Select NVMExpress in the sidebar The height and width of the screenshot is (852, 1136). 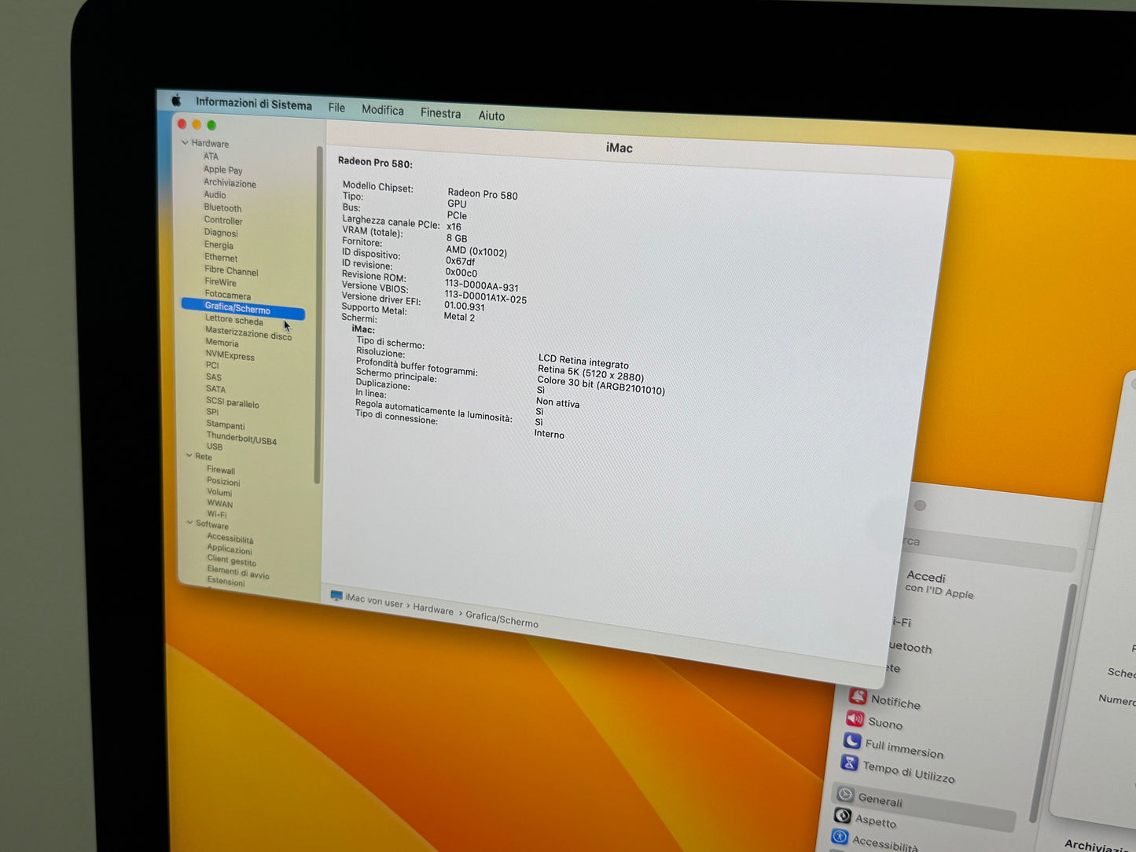click(x=230, y=355)
